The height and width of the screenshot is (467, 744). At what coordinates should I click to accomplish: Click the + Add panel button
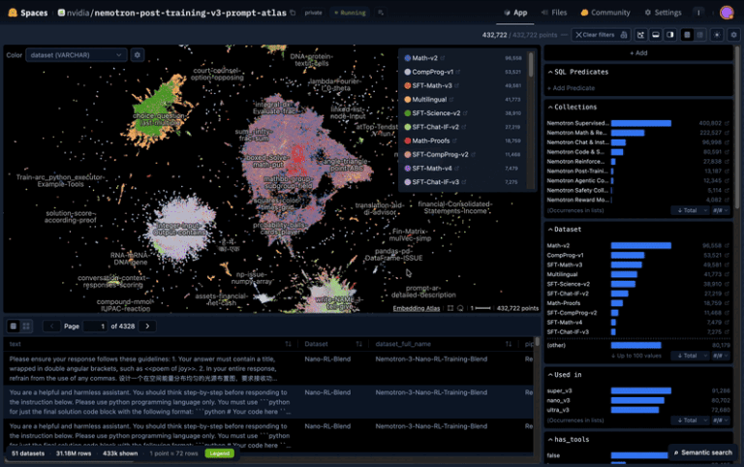pyautogui.click(x=638, y=52)
